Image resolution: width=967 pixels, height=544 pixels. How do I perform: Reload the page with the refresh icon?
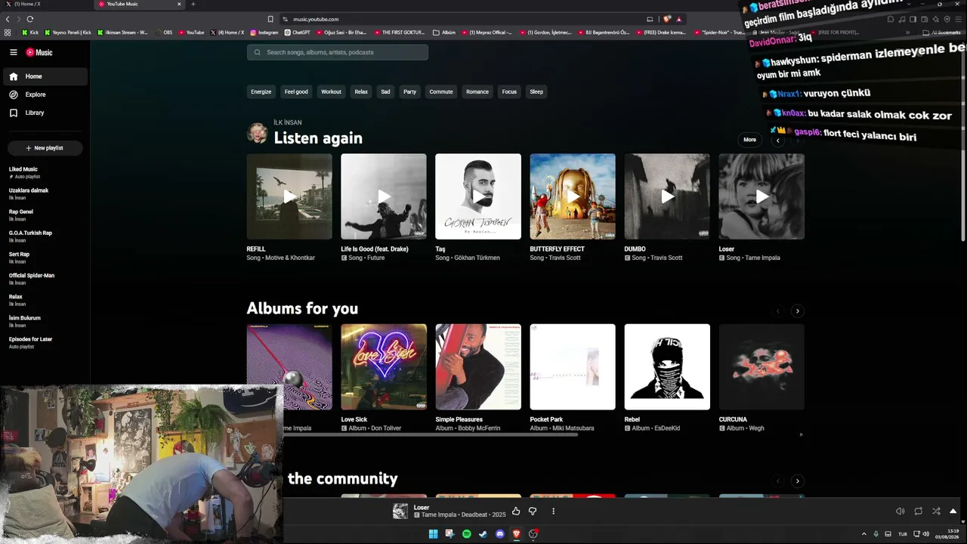pos(29,19)
